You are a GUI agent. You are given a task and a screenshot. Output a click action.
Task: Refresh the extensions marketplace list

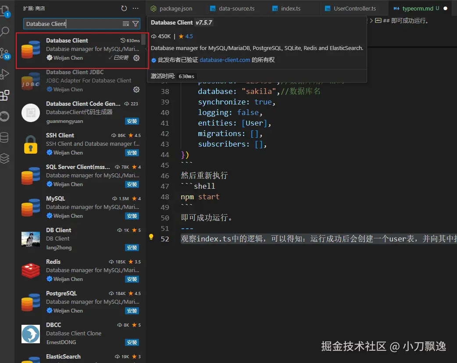pos(124,8)
